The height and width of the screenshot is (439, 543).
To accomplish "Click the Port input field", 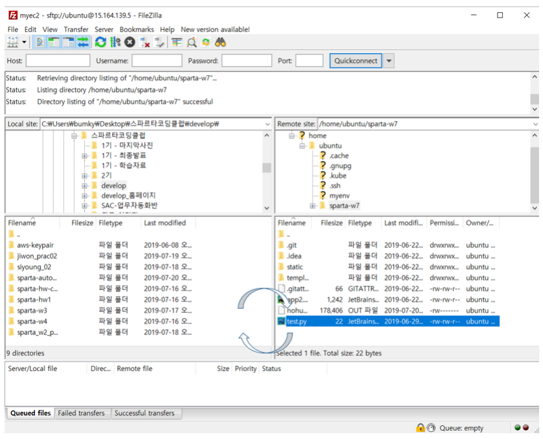I will (309, 61).
